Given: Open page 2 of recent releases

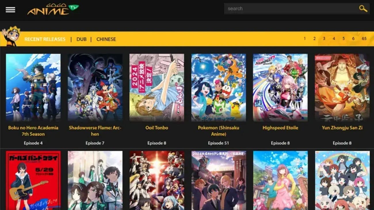Looking at the screenshot, I should pyautogui.click(x=314, y=38).
